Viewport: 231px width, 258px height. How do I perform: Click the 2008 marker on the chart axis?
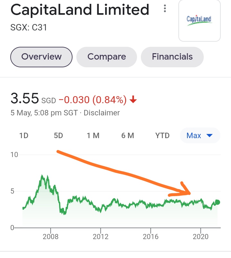point(51,237)
